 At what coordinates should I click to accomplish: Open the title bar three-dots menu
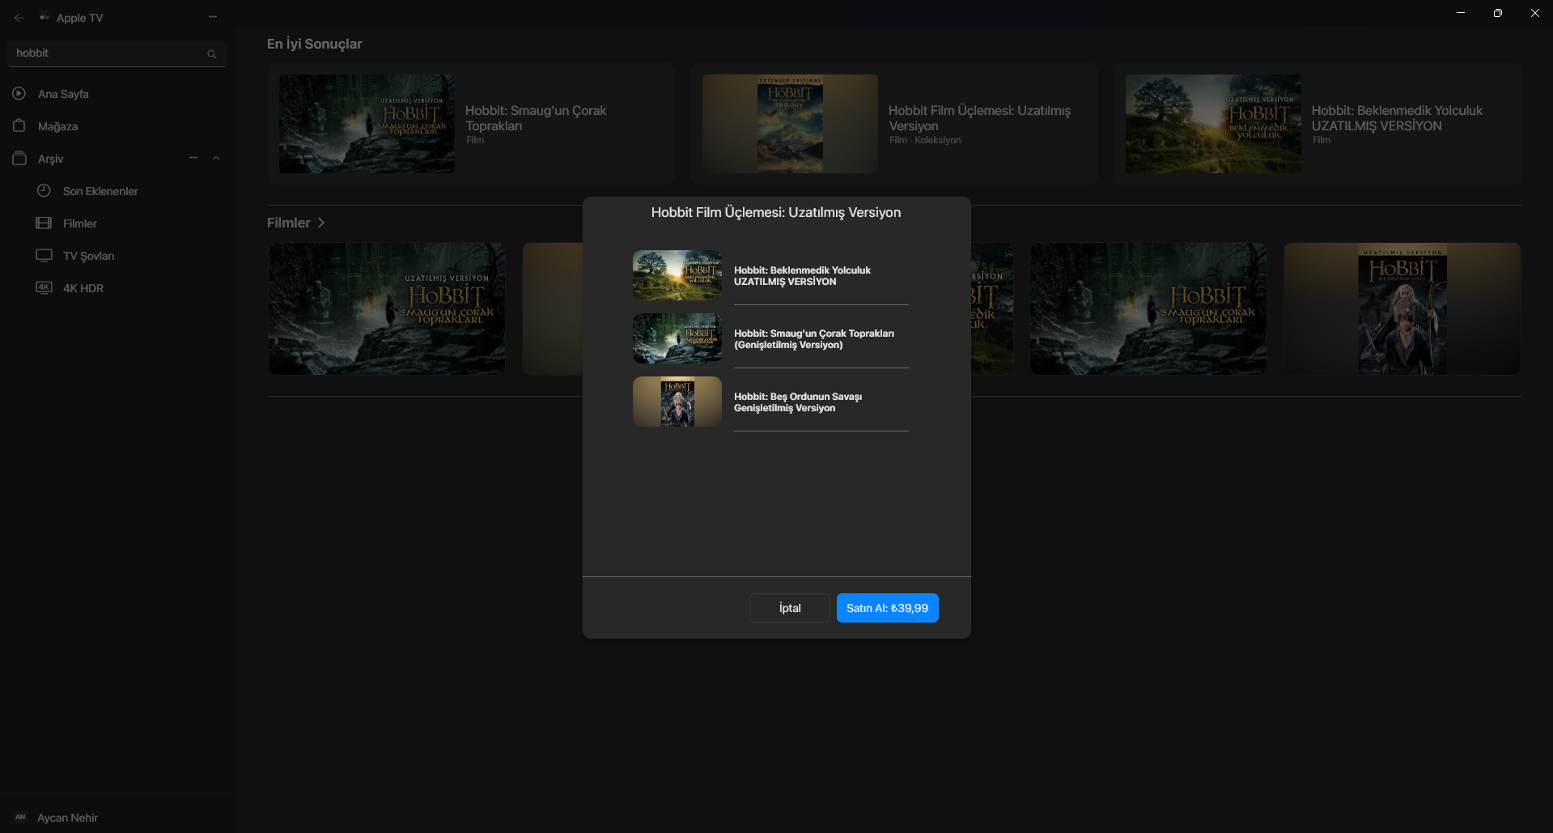[x=213, y=17]
